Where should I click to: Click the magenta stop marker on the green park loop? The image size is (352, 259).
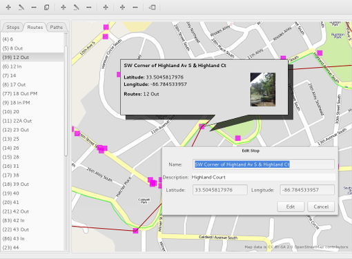[238, 138]
